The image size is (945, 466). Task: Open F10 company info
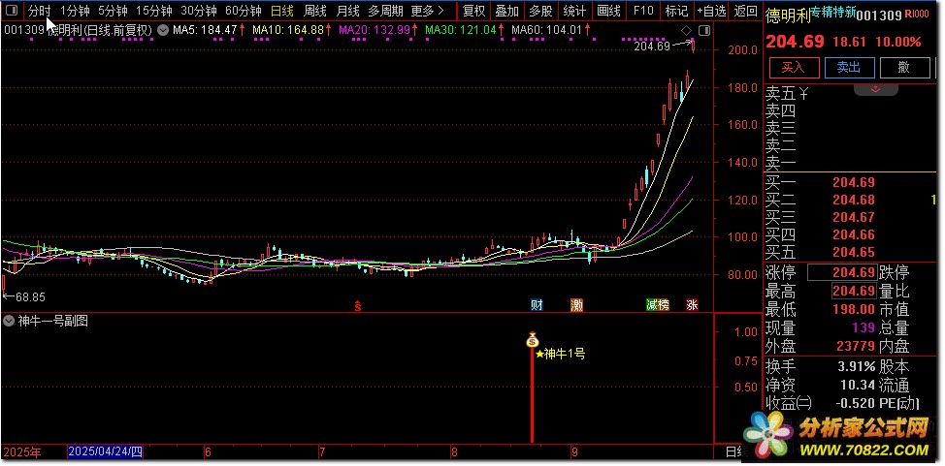(643, 11)
